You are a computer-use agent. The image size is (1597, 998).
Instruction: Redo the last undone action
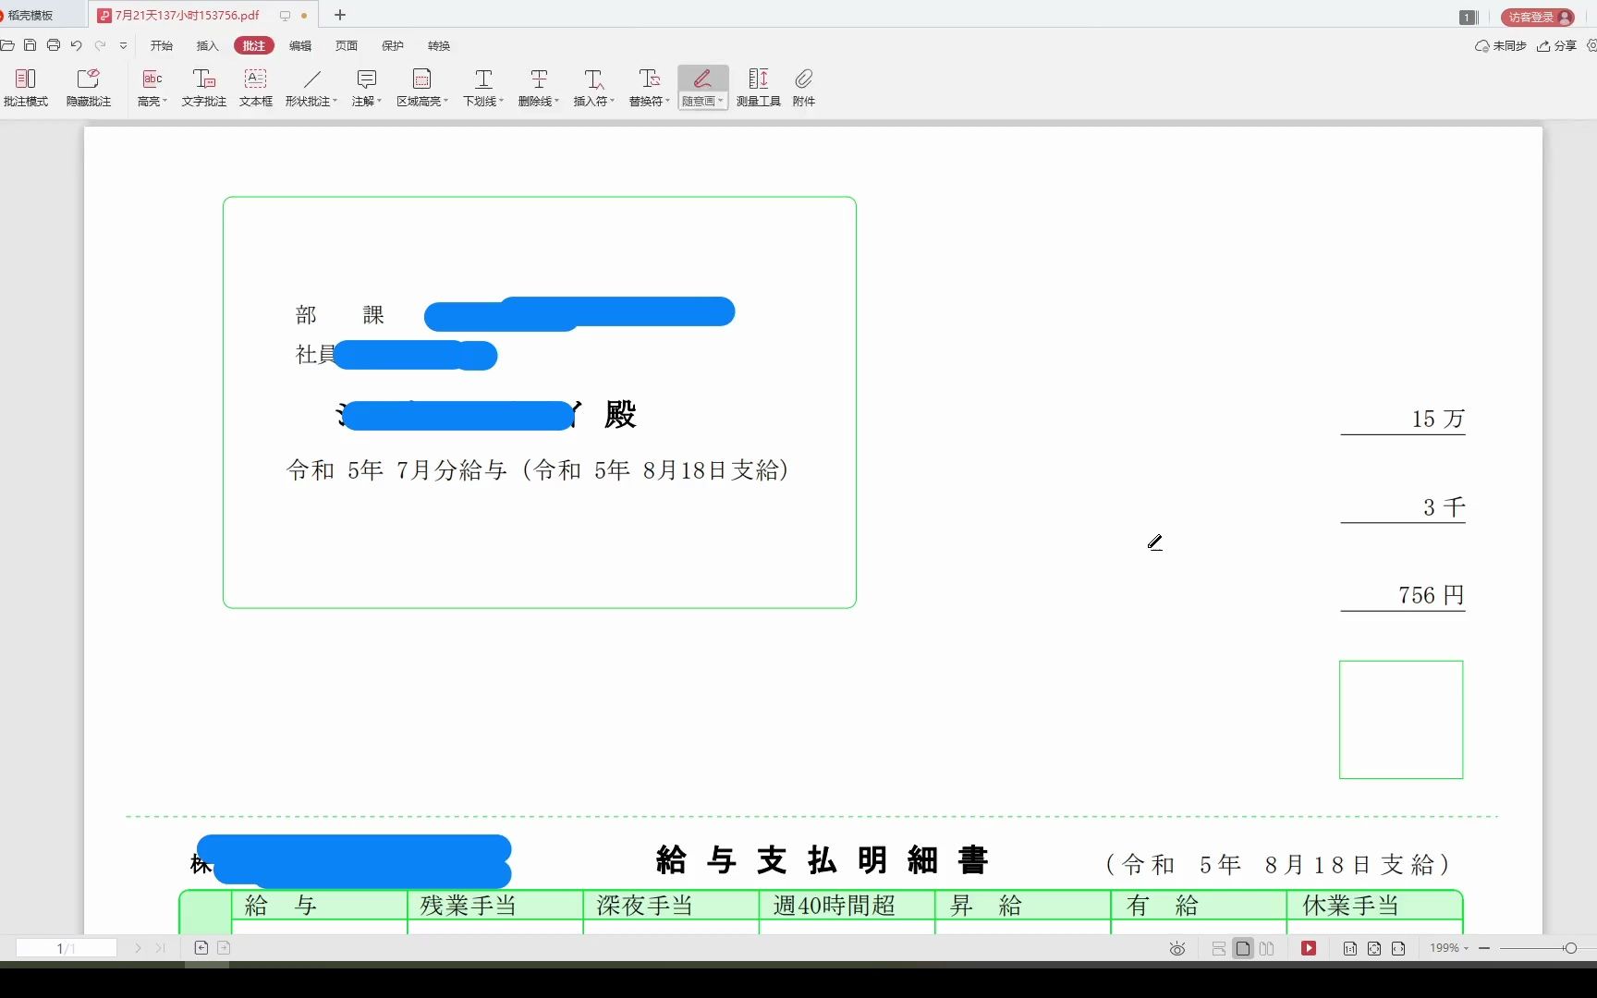(x=100, y=45)
